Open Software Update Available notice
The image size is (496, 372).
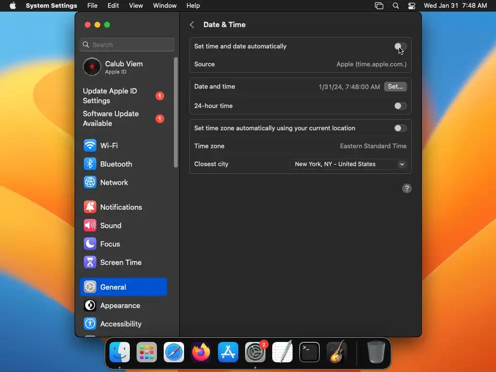pyautogui.click(x=124, y=119)
